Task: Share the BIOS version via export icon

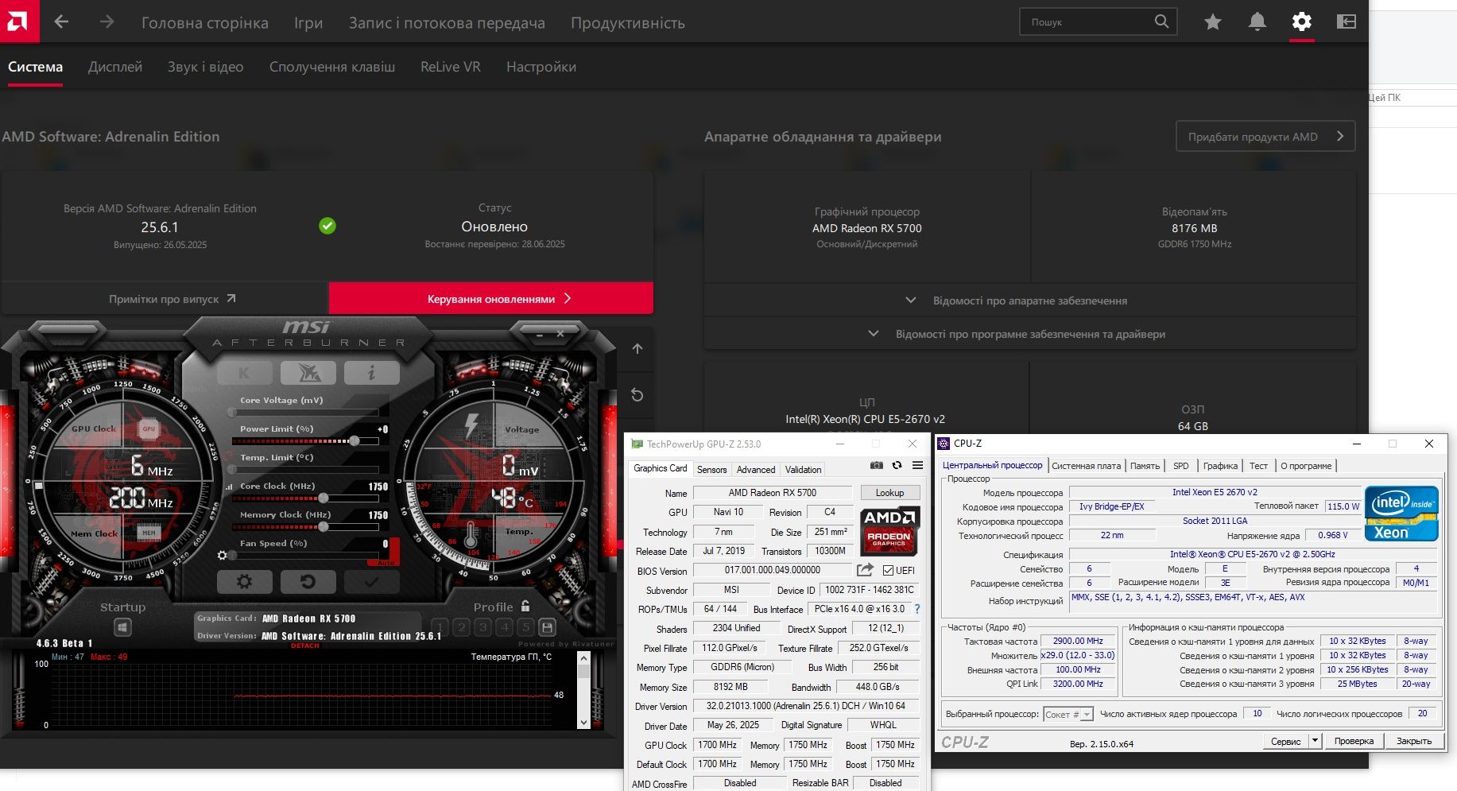Action: tap(865, 569)
